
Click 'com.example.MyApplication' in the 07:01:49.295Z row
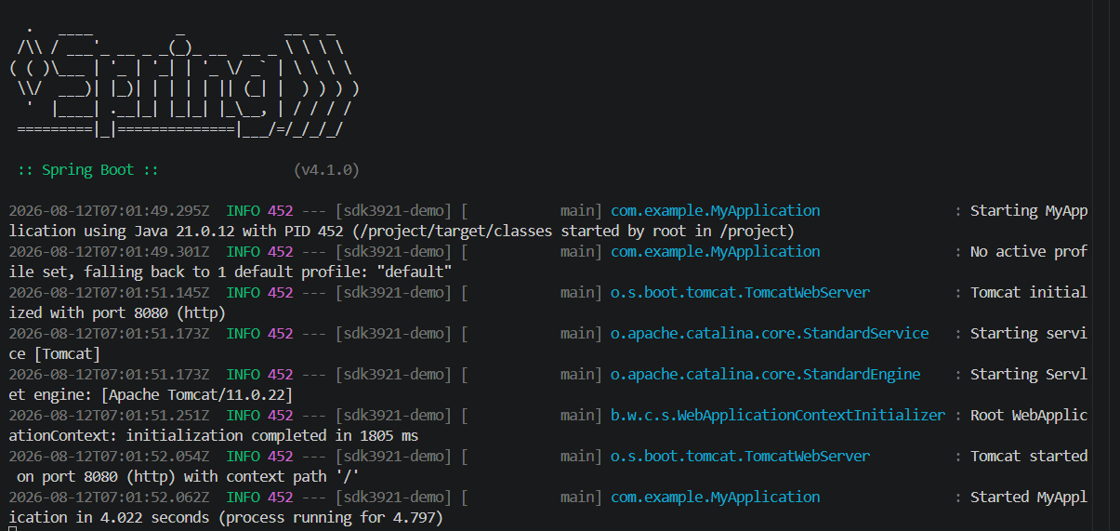[x=715, y=211]
